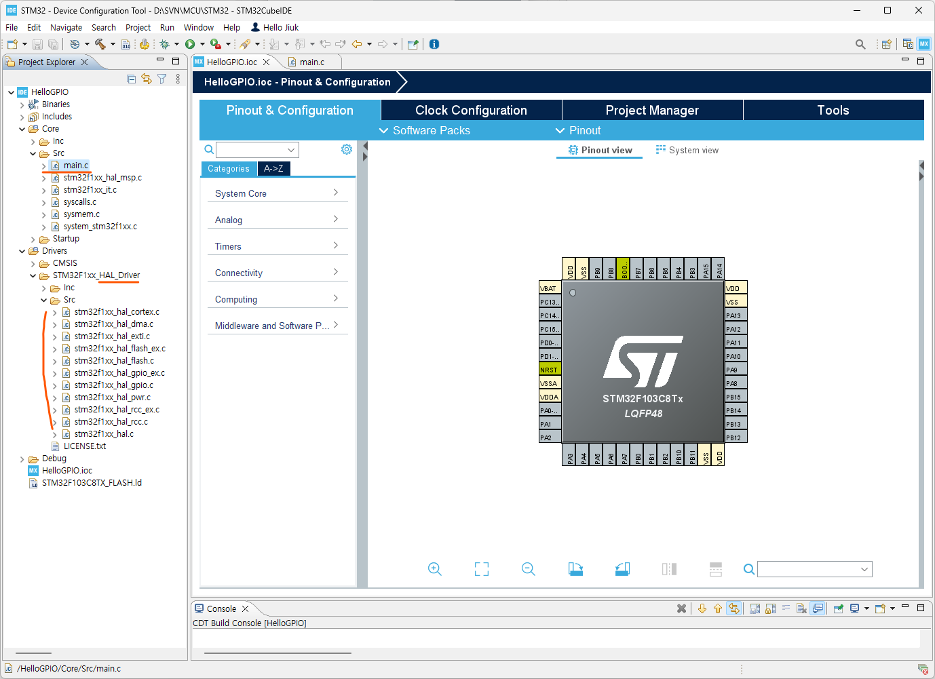
Task: Click the toolbar search magnifier icon
Action: point(860,44)
